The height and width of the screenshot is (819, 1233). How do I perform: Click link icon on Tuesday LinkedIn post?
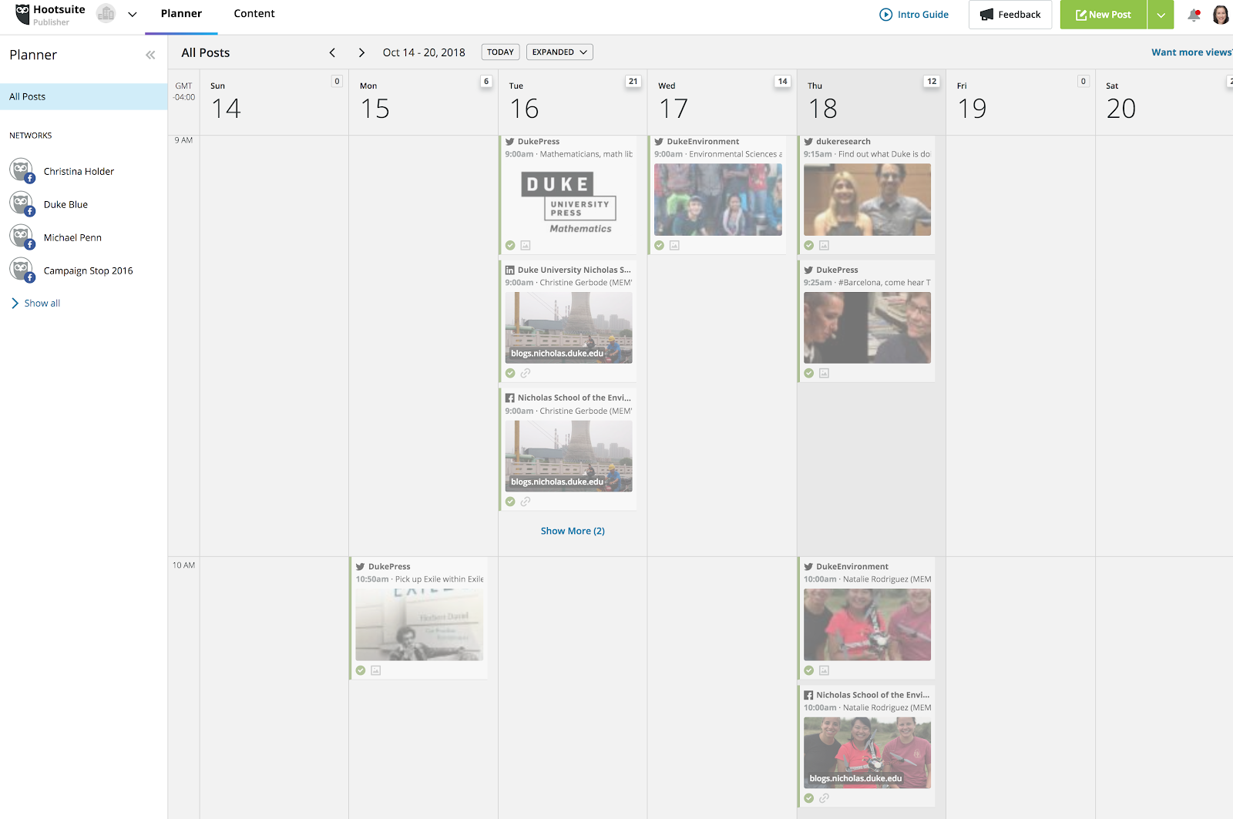click(x=526, y=374)
